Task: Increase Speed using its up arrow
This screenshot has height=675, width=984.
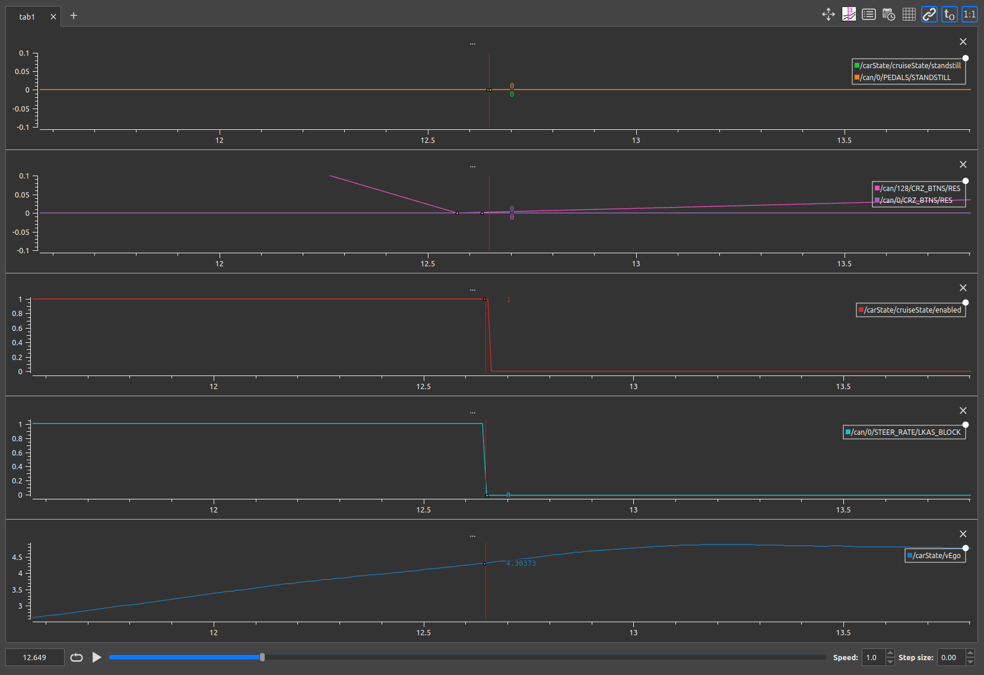Action: (891, 654)
